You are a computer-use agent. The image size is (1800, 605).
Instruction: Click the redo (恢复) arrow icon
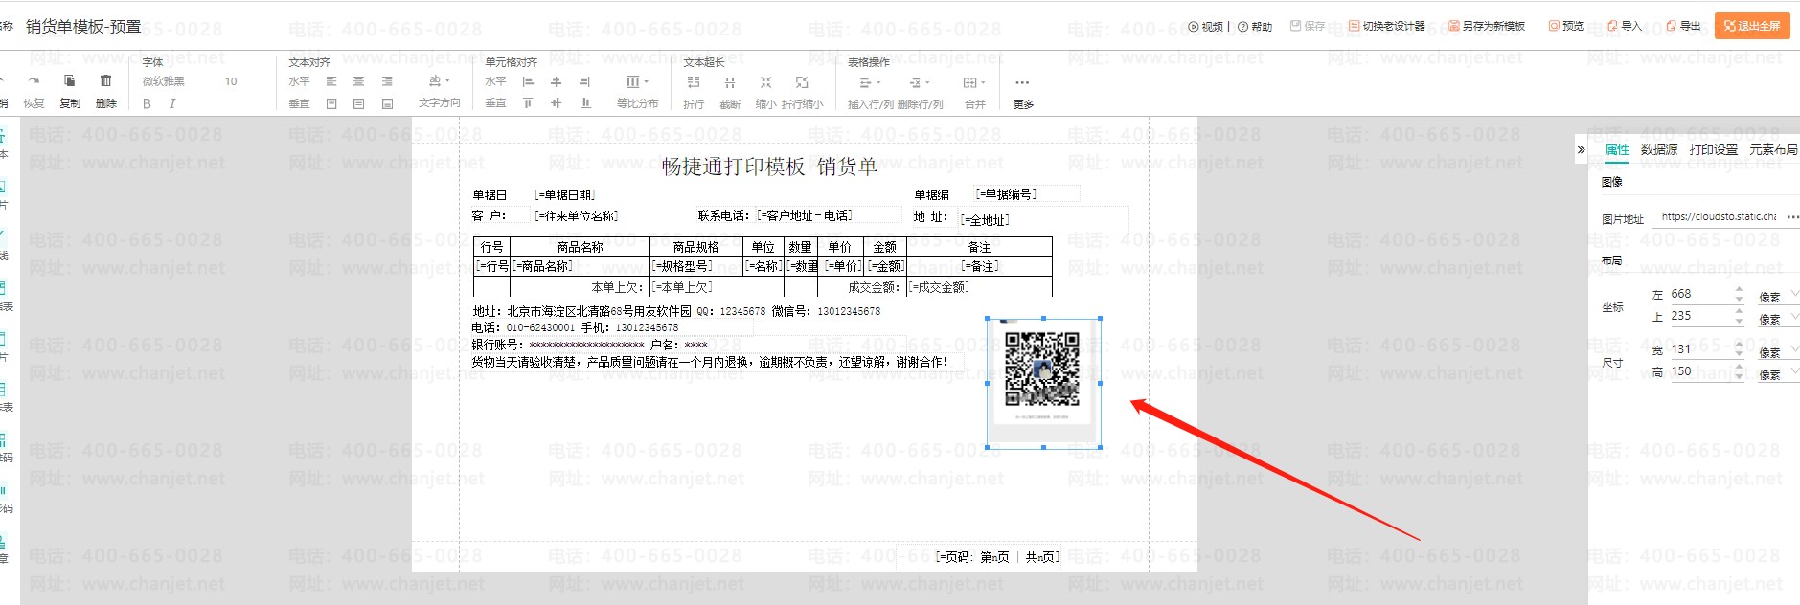34,81
